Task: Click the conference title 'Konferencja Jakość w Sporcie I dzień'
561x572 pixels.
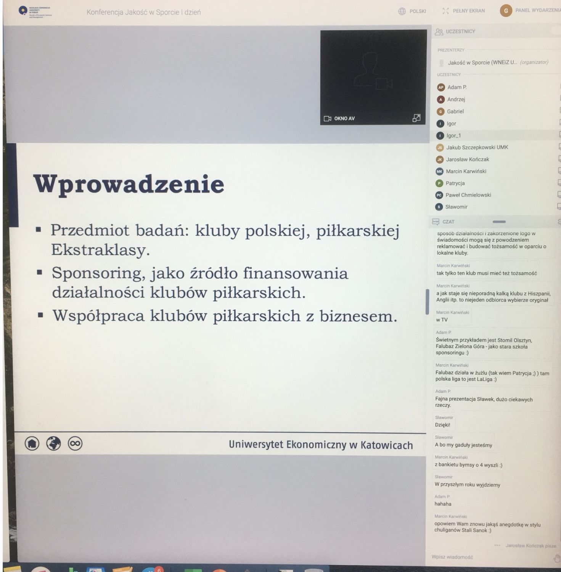Action: pyautogui.click(x=143, y=12)
